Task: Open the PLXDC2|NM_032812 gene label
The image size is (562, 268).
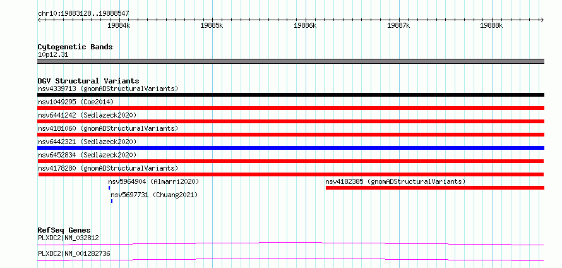Action: [68, 238]
